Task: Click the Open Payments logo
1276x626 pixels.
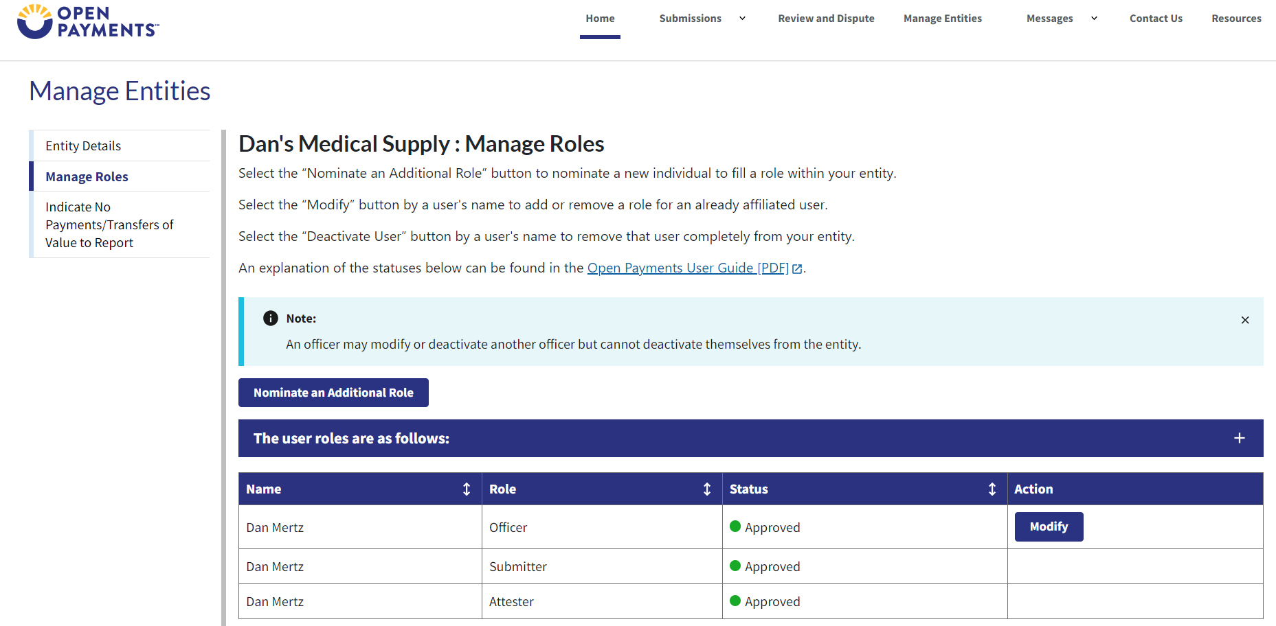Action: (88, 21)
